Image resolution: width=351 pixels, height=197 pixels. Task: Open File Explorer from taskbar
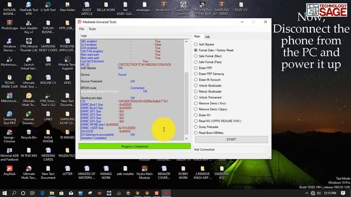point(52,193)
